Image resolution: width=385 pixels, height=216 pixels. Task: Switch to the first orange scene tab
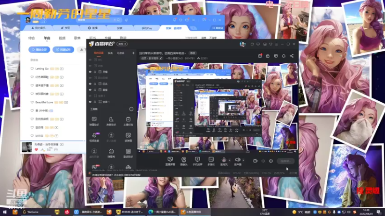click(x=99, y=53)
